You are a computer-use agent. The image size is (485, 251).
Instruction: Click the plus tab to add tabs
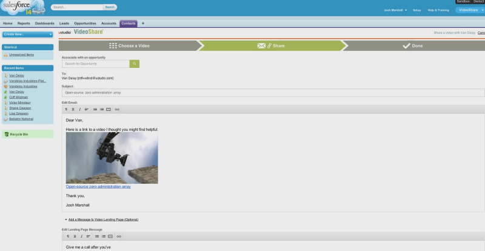(143, 23)
